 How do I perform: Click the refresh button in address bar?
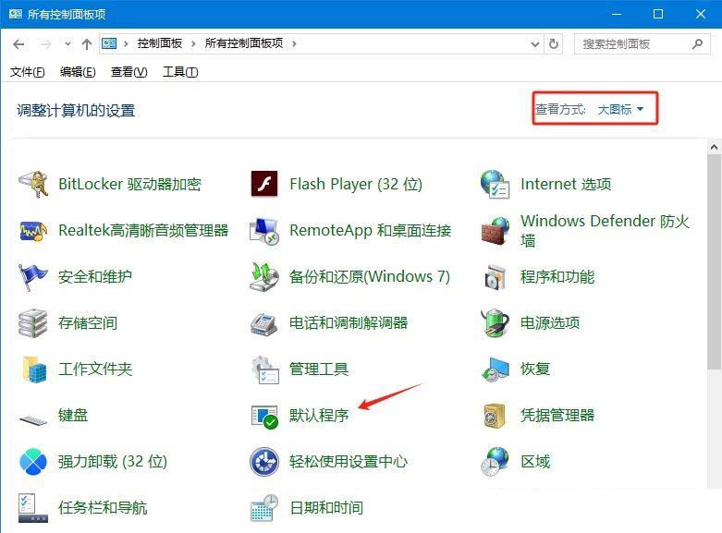coord(554,43)
